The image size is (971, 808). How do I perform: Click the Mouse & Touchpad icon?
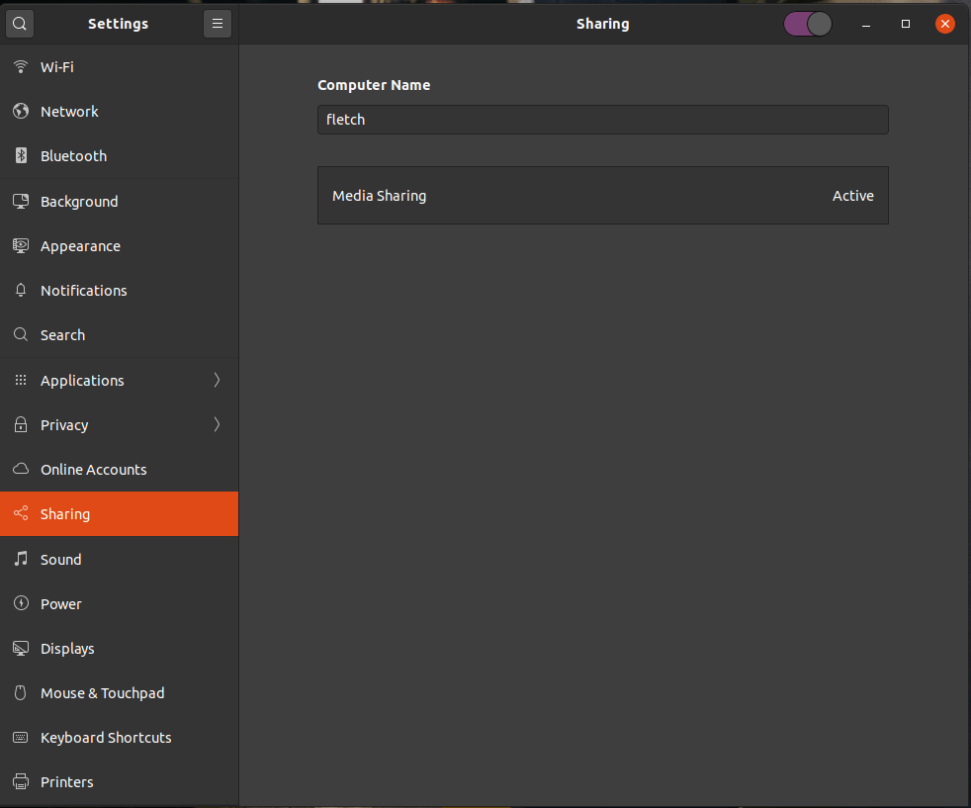point(20,693)
